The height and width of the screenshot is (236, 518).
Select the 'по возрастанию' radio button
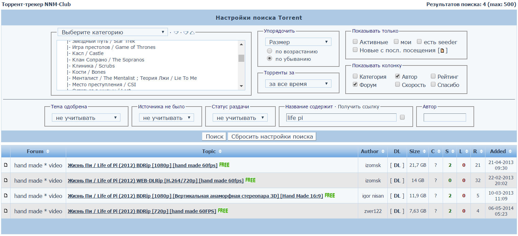point(270,51)
